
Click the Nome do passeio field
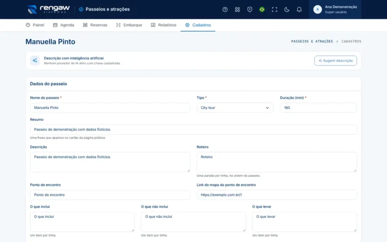[110, 108]
